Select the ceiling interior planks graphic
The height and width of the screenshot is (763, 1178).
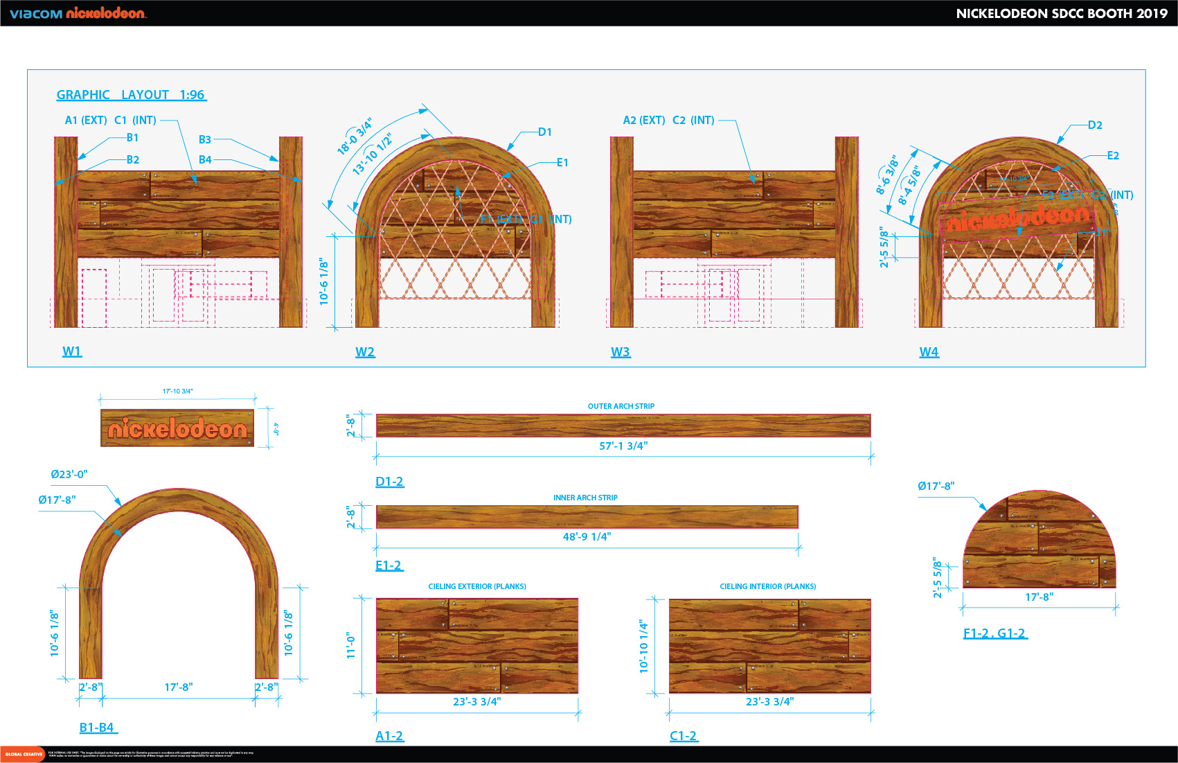[770, 646]
